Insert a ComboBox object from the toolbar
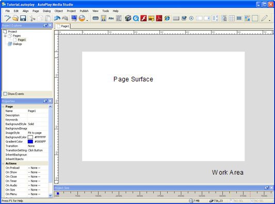This screenshot has width=275, height=204. (207, 18)
